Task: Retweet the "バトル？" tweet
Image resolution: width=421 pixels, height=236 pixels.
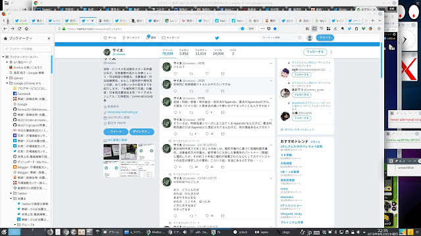Action: coord(191,73)
